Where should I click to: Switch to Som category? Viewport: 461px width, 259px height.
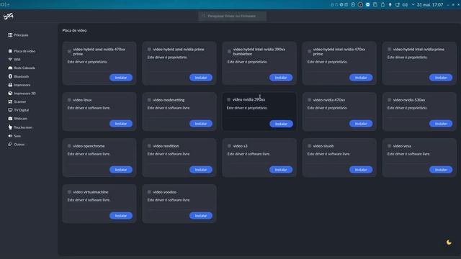coord(14,136)
